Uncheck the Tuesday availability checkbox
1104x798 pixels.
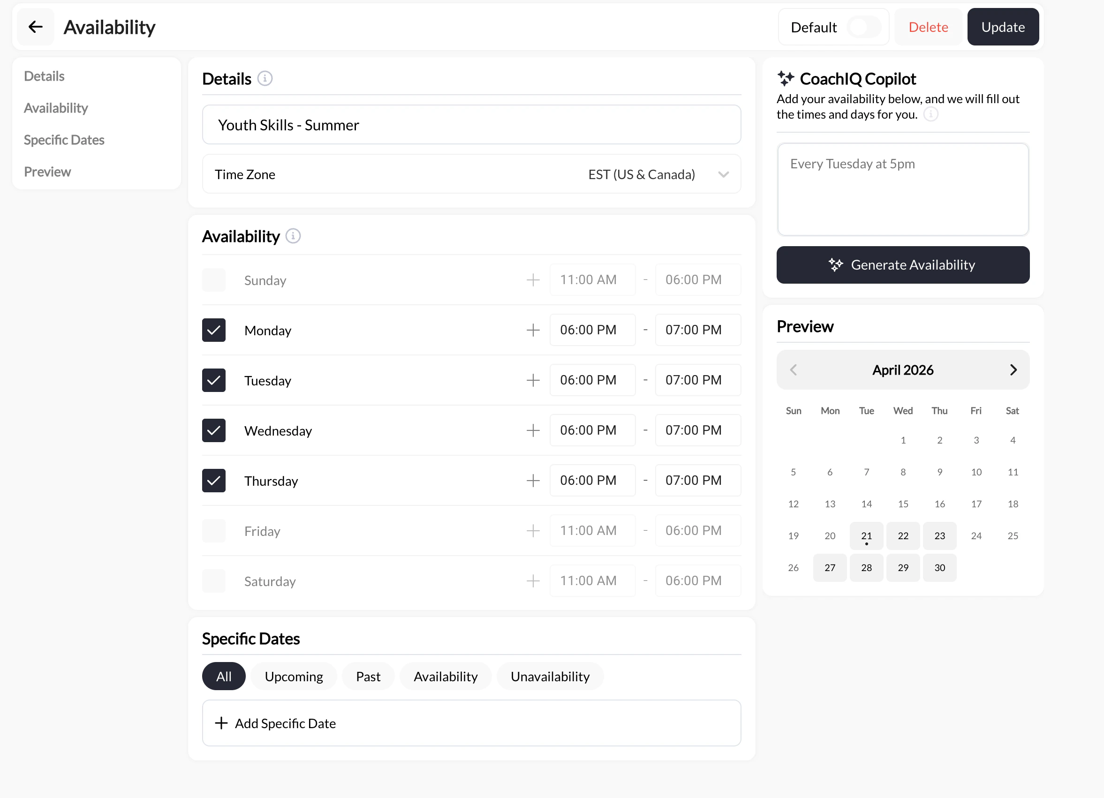click(x=214, y=380)
